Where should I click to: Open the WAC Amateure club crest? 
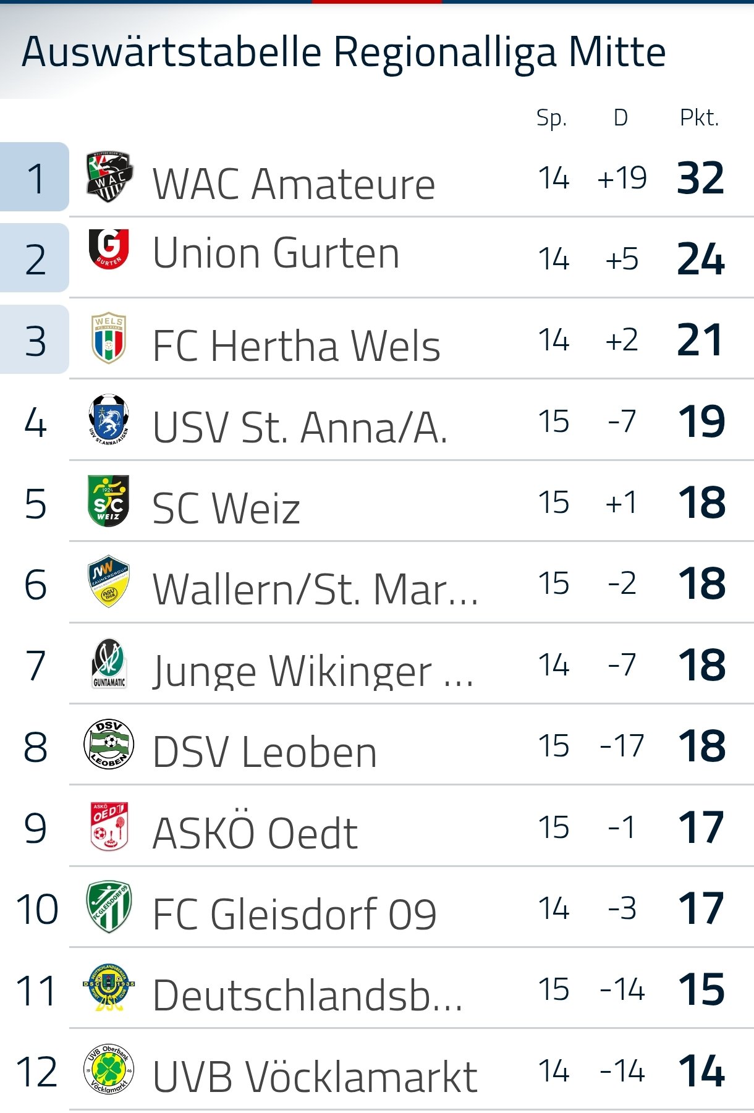tap(109, 177)
